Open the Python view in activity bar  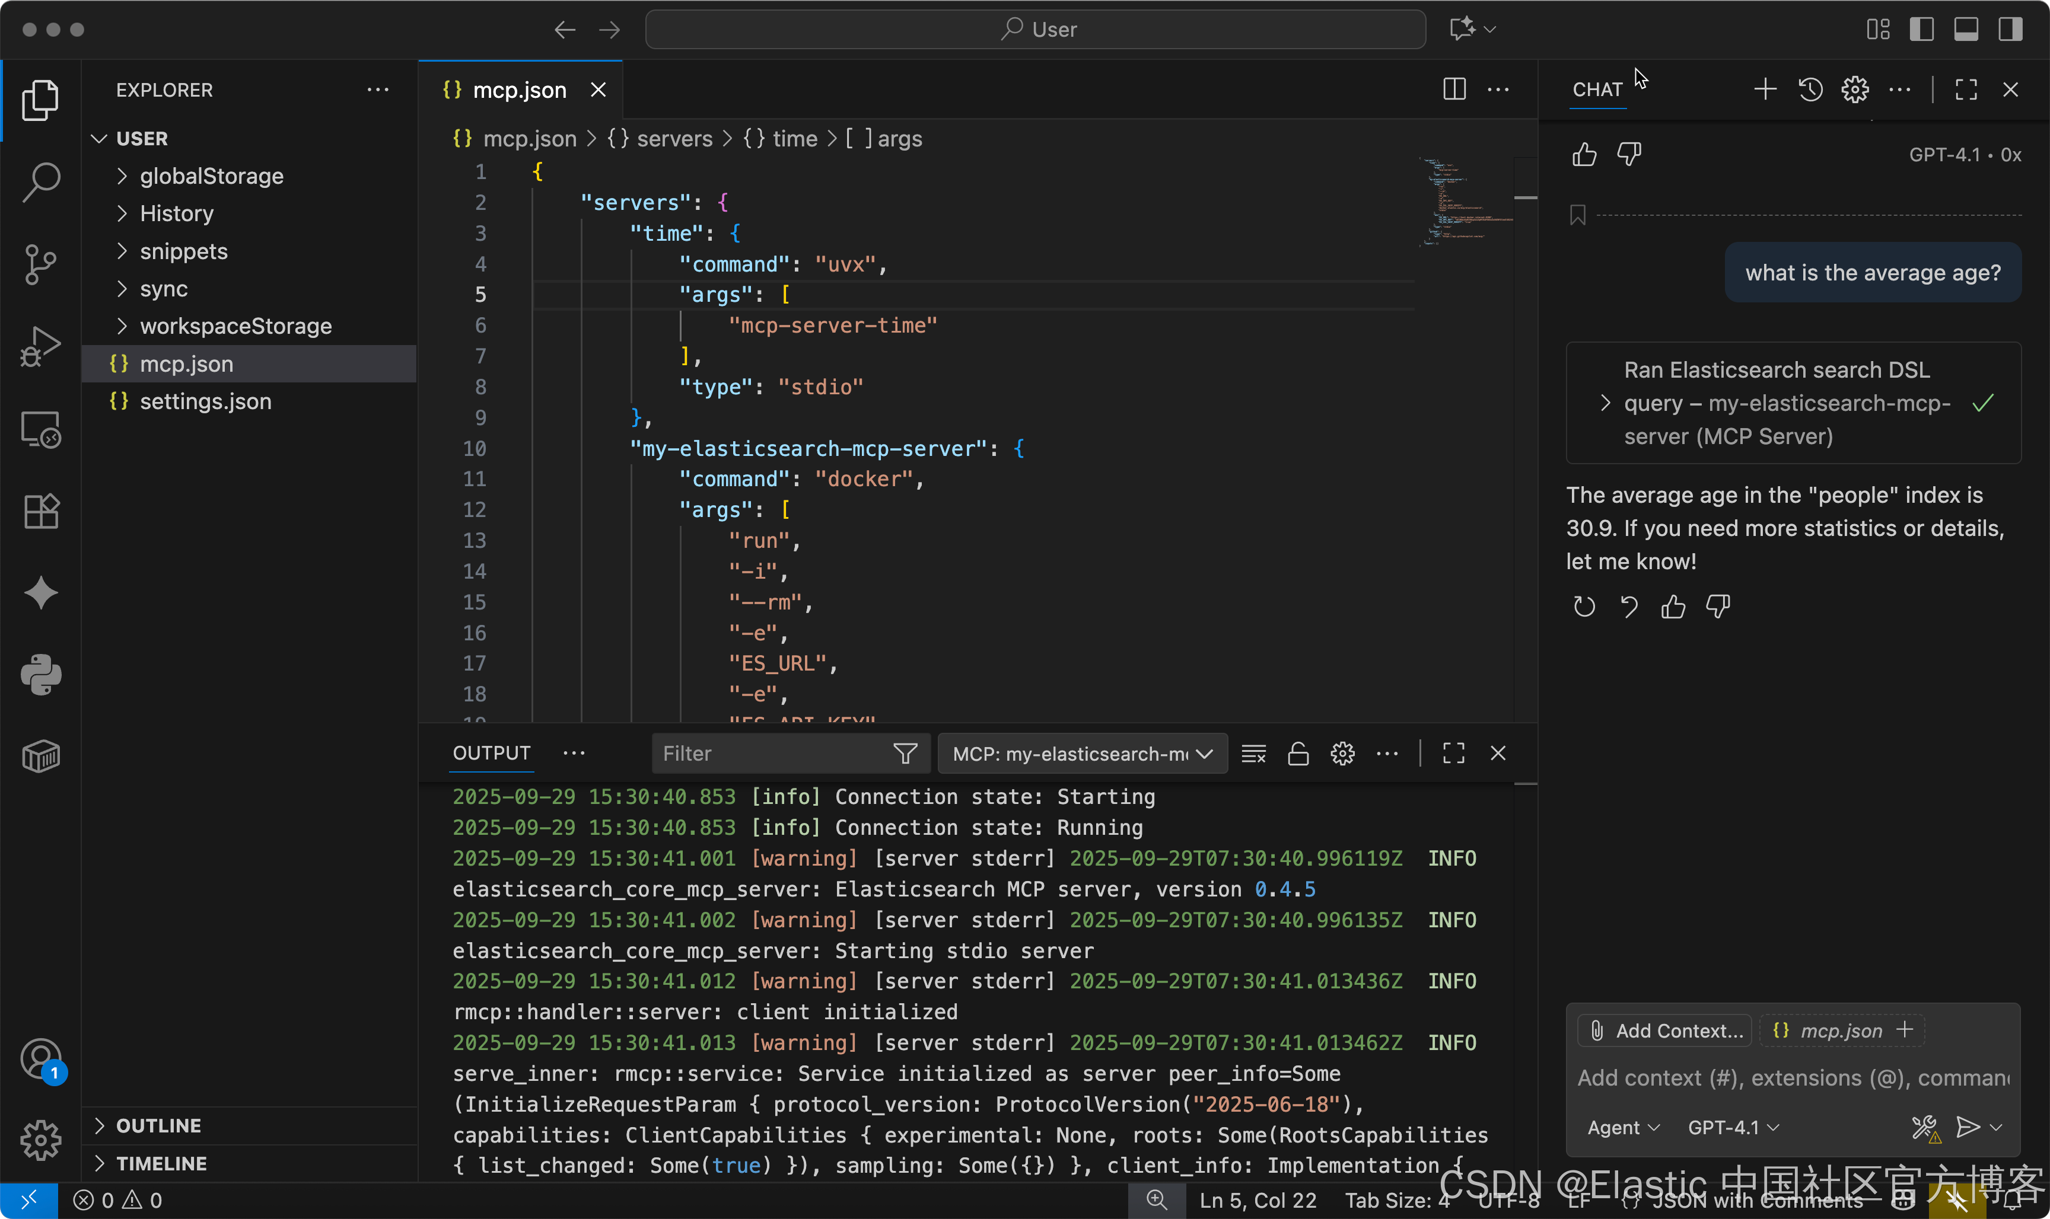[x=40, y=675]
